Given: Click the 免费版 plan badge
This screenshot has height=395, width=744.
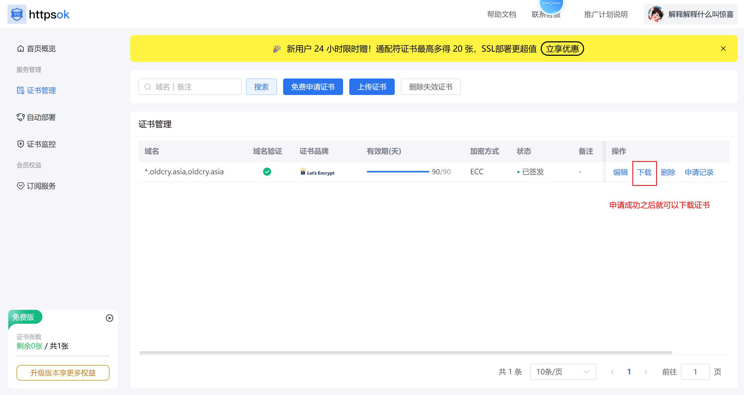Looking at the screenshot, I should click(25, 317).
